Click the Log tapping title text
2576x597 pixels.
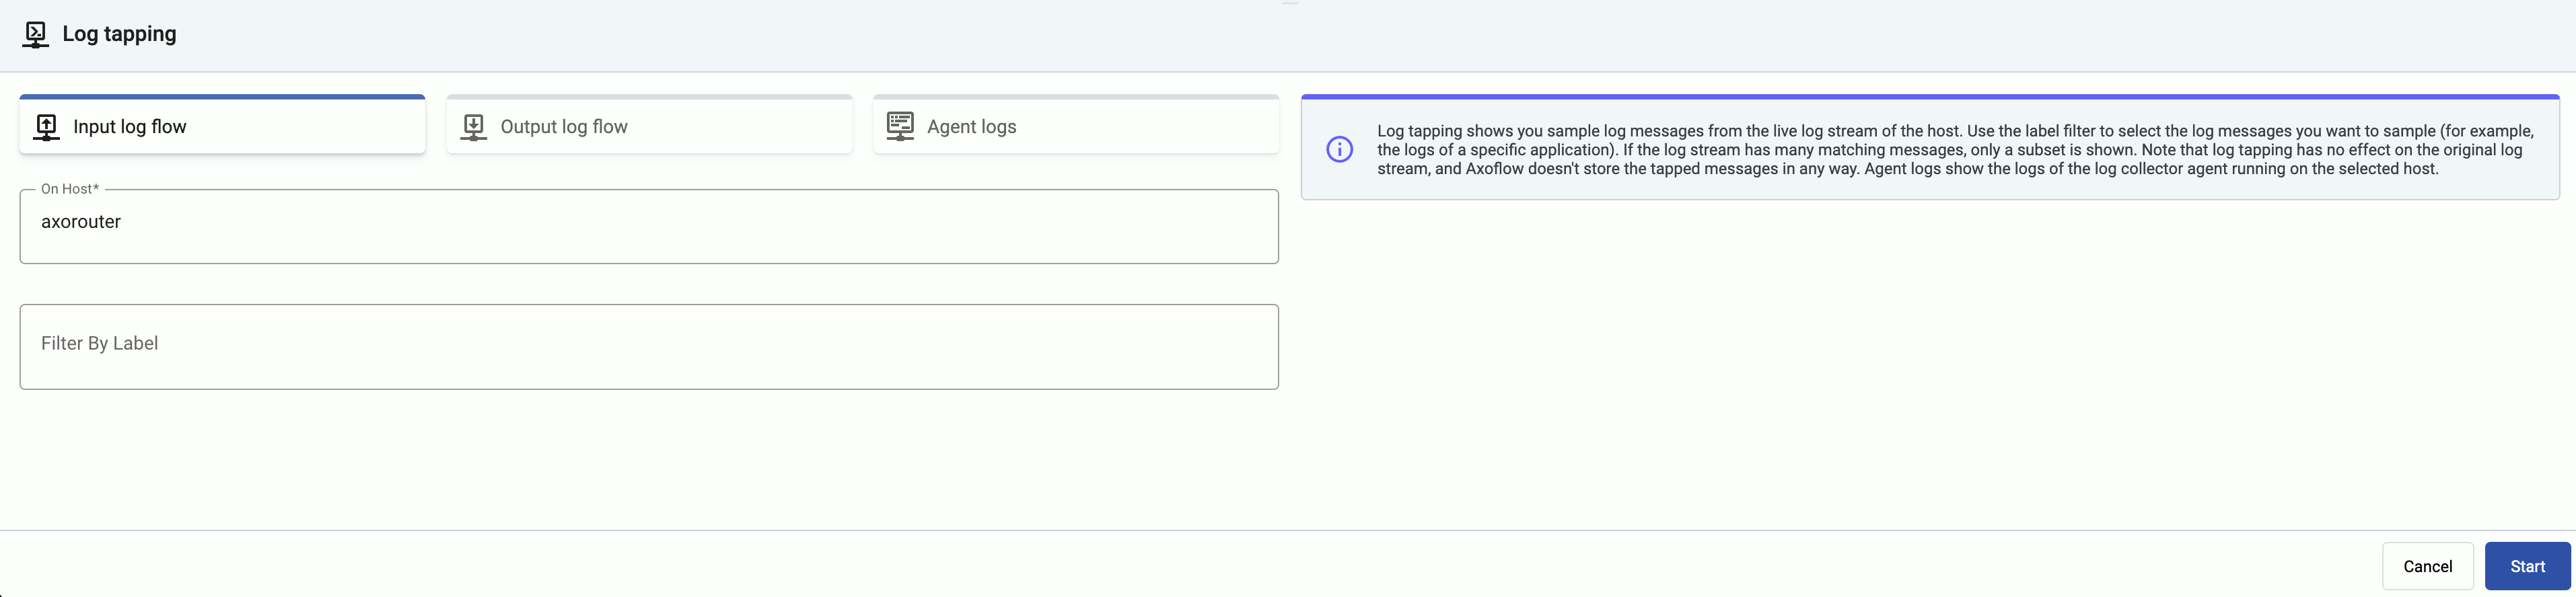(x=119, y=34)
